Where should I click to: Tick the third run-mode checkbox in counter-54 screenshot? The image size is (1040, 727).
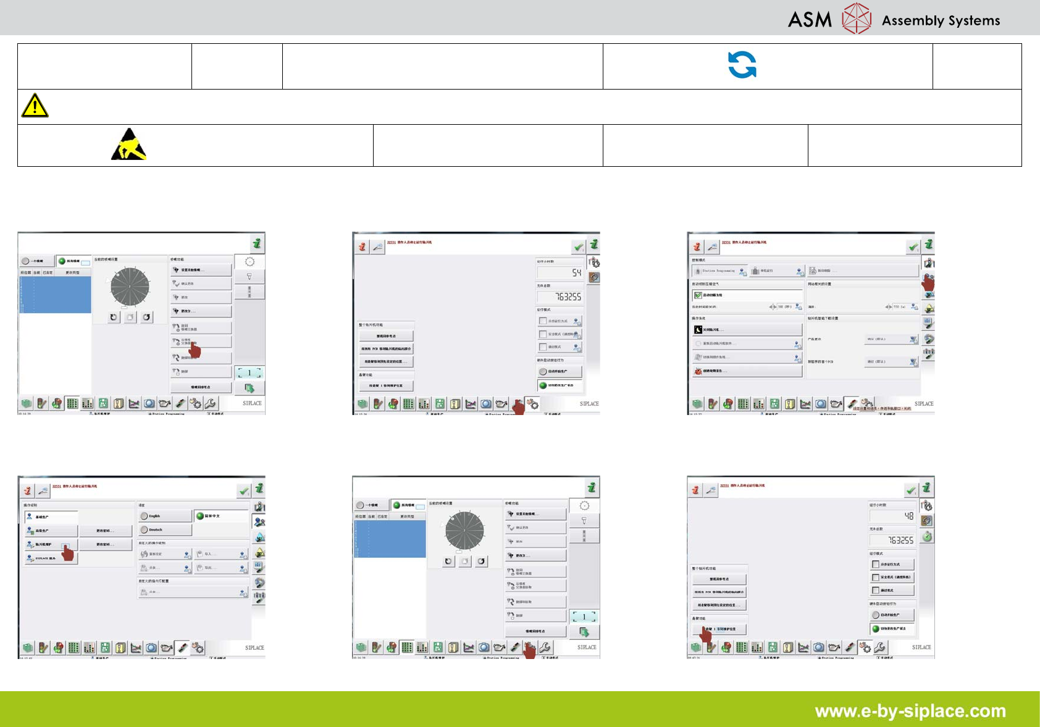point(543,347)
